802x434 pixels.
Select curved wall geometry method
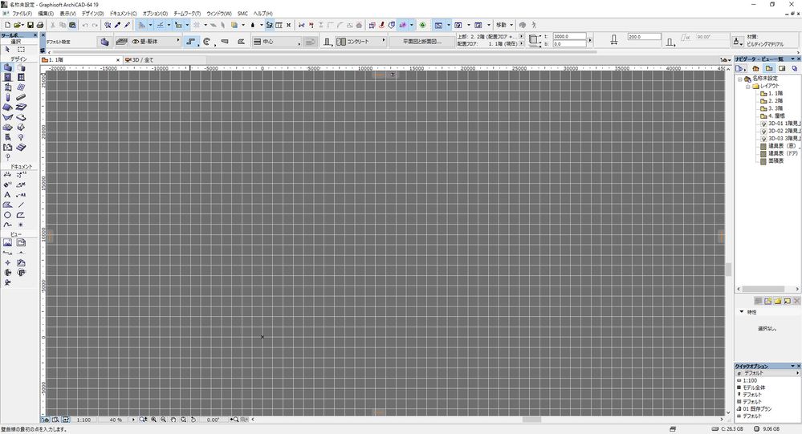[207, 42]
